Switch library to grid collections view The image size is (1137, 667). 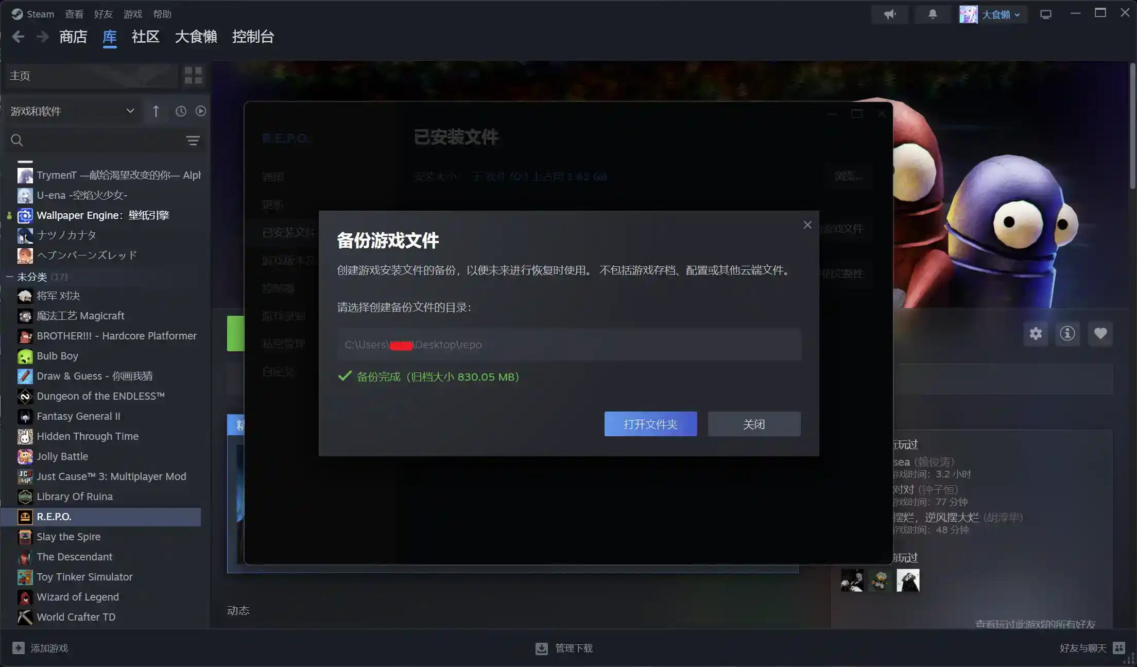tap(193, 76)
